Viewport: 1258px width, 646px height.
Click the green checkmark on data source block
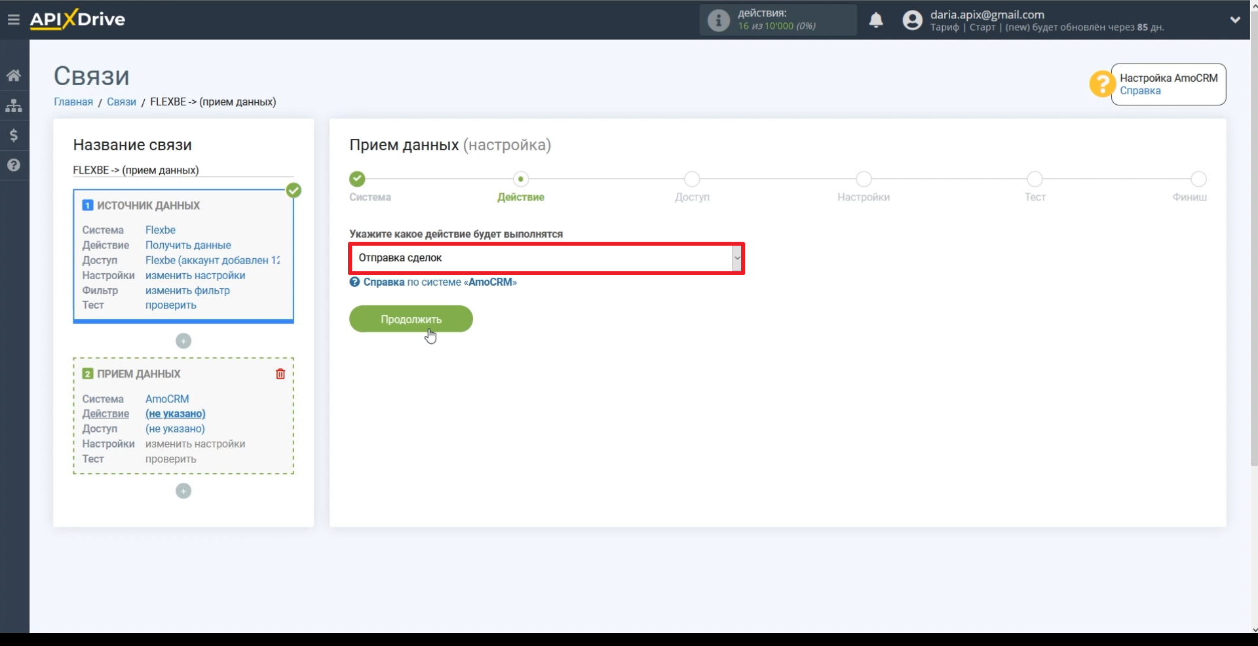click(294, 191)
